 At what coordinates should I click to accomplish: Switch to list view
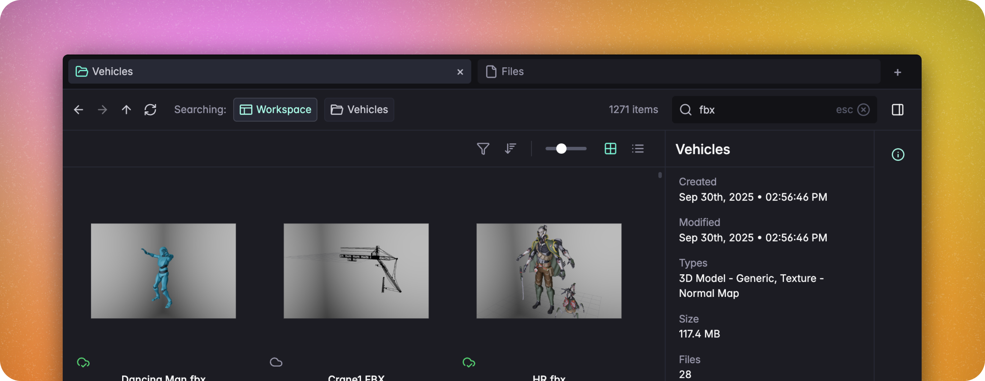pyautogui.click(x=638, y=149)
